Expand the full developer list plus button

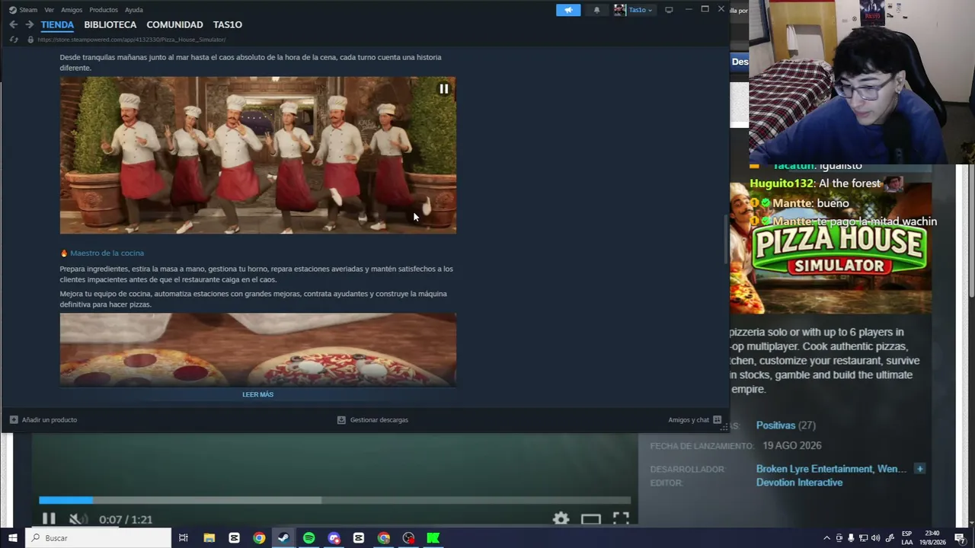pyautogui.click(x=919, y=469)
